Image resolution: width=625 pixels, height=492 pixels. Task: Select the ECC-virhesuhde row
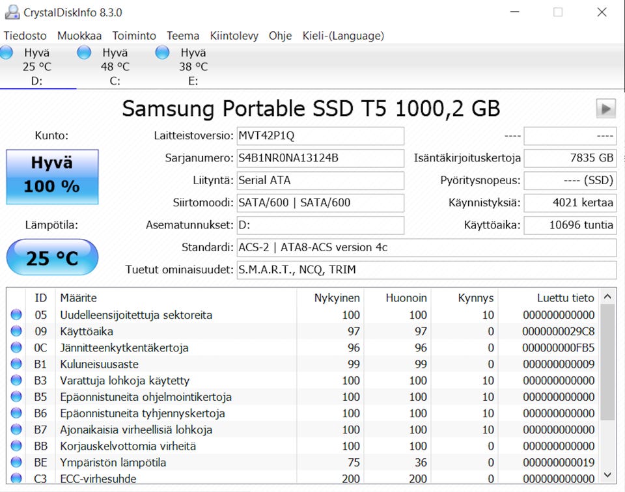coord(303,478)
